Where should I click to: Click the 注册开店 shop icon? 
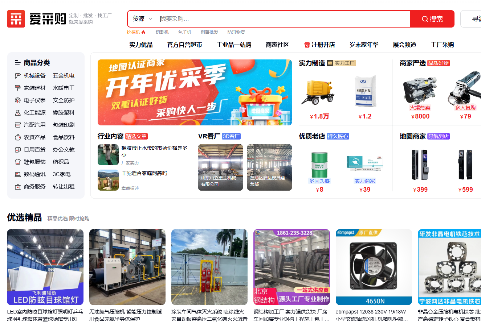pyautogui.click(x=307, y=45)
